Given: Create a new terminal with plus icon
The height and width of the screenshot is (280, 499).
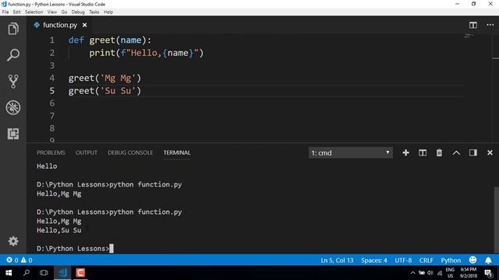Looking at the screenshot, I should 405,152.
